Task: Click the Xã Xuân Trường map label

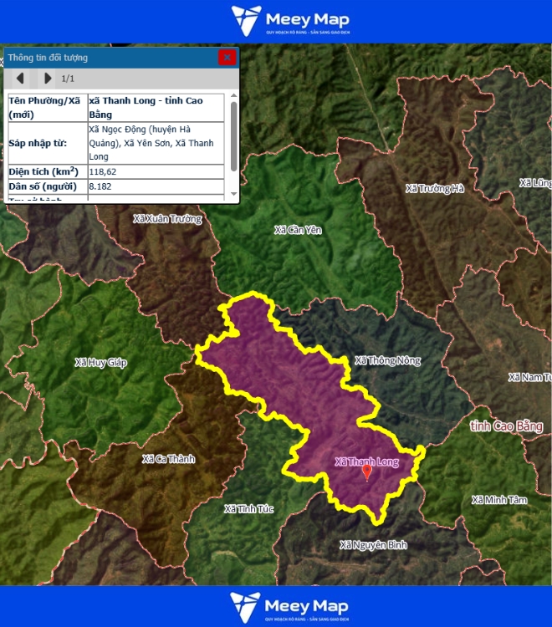Action: click(x=167, y=218)
